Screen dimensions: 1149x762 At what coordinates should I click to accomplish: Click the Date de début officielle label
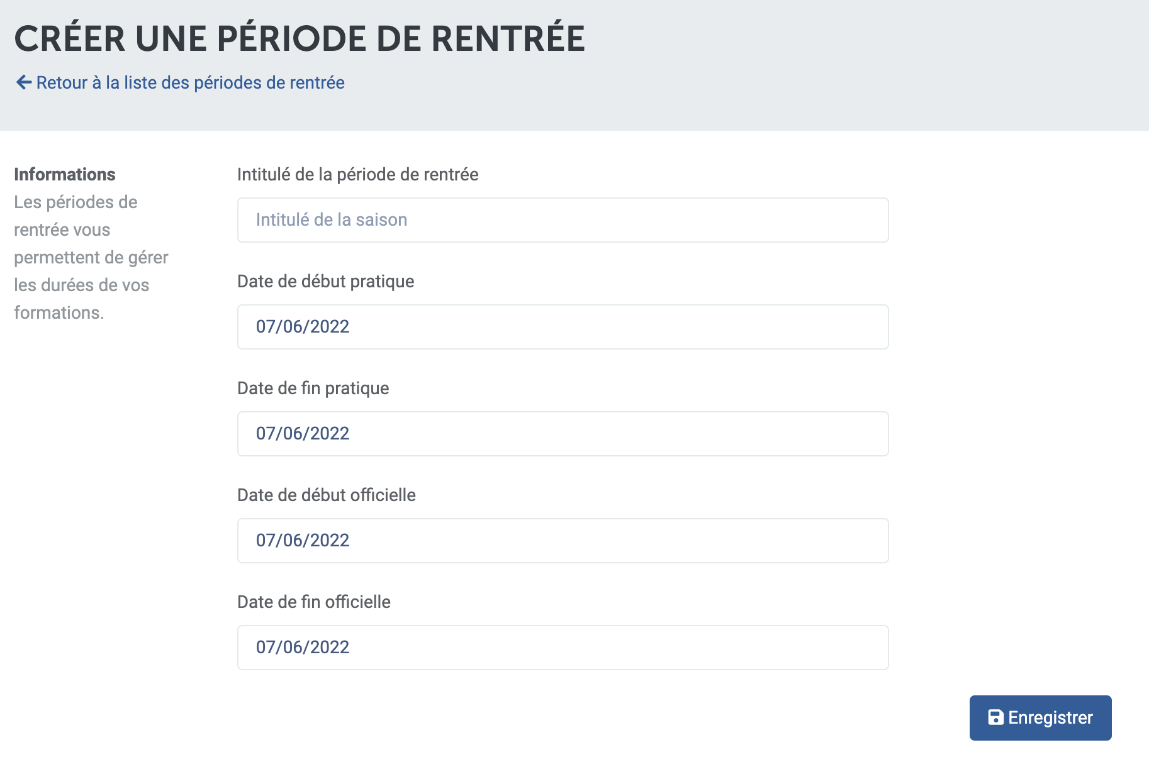[x=326, y=495]
